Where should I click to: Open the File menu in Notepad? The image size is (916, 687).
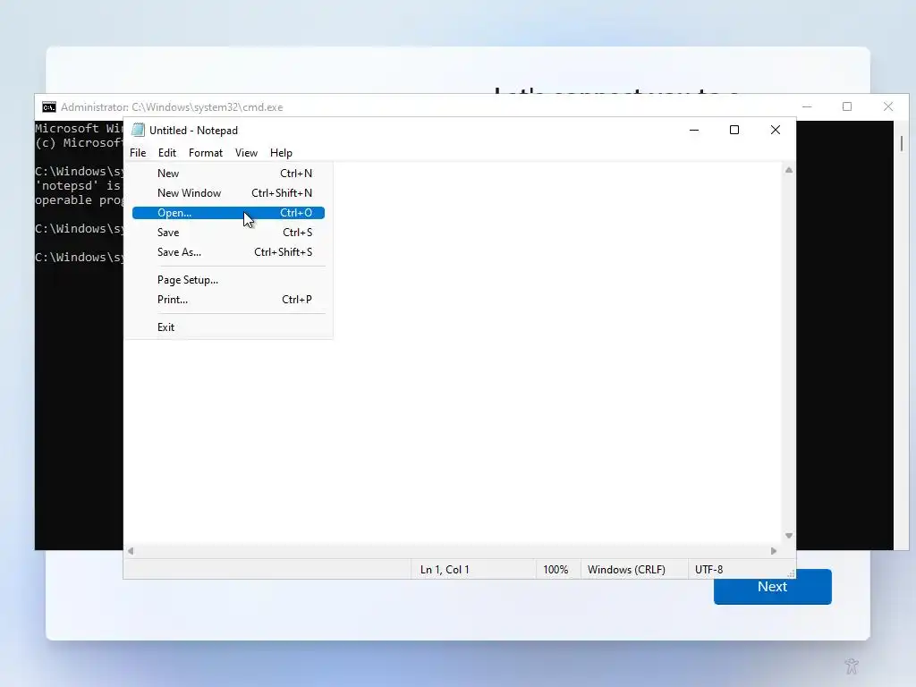click(138, 153)
